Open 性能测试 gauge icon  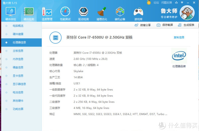point(65,12)
